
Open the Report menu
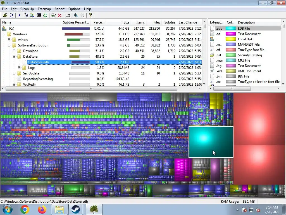pos(59,9)
